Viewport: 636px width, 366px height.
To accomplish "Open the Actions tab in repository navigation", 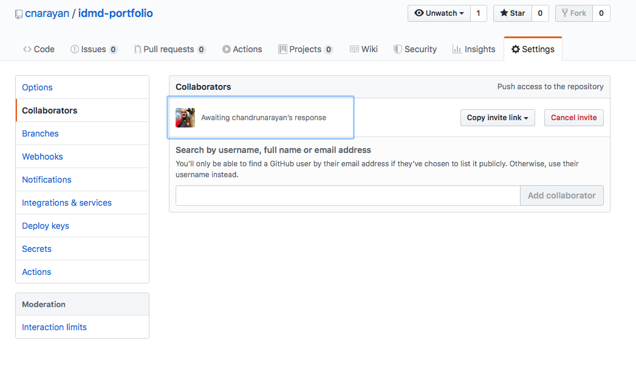I will (x=242, y=49).
